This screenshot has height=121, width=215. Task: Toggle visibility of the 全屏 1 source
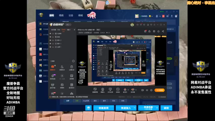(x=50, y=47)
